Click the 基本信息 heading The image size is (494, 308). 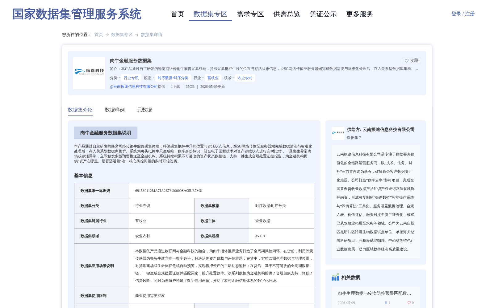(83, 176)
